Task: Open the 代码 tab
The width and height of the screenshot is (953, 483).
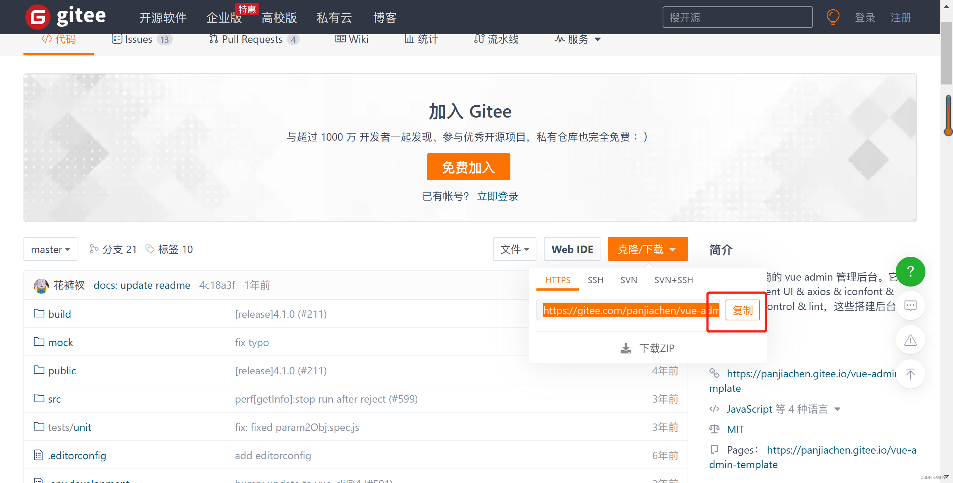Action: [58, 39]
